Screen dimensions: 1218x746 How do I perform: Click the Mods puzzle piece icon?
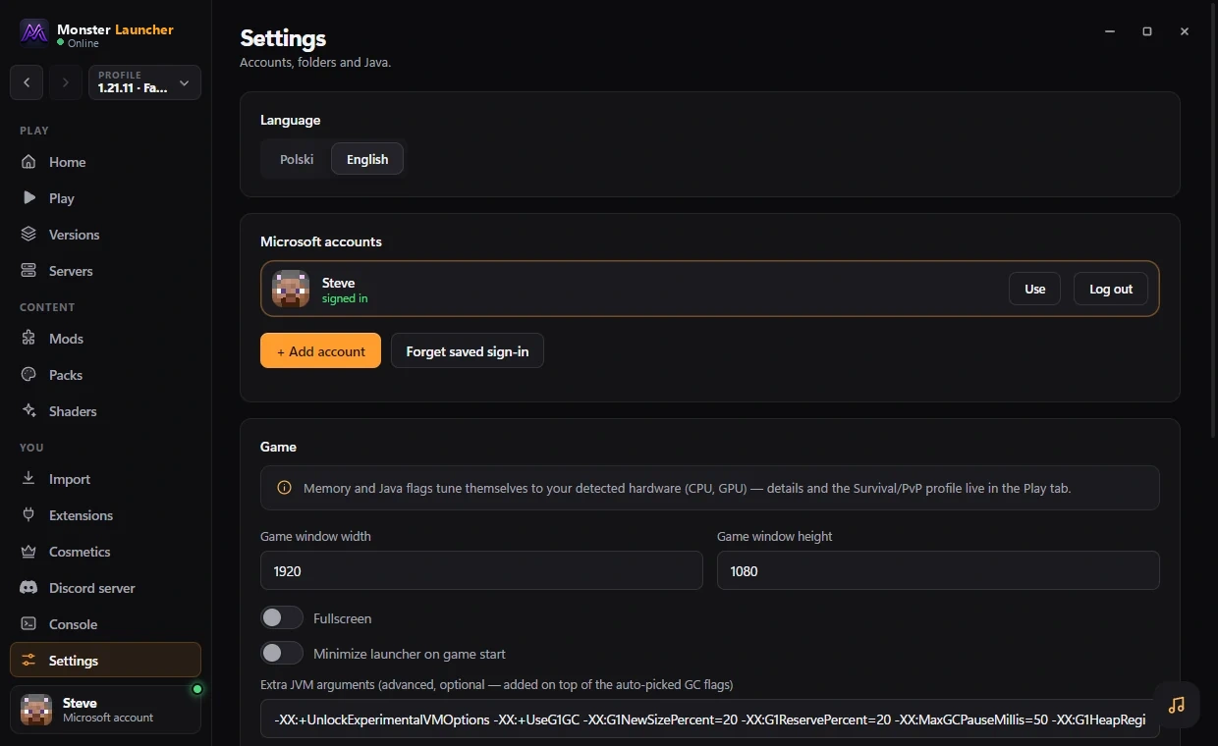pyautogui.click(x=29, y=339)
